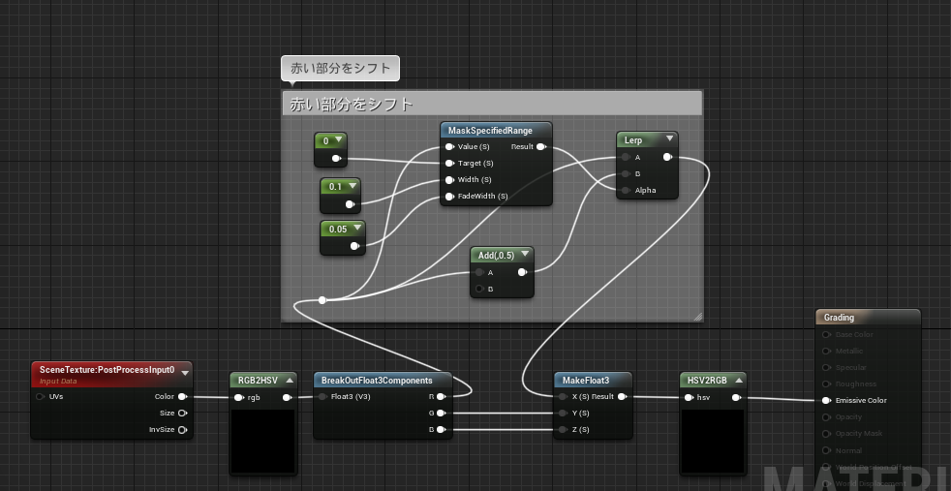Click the Grading Normal pin
The width and height of the screenshot is (951, 491).
point(825,450)
